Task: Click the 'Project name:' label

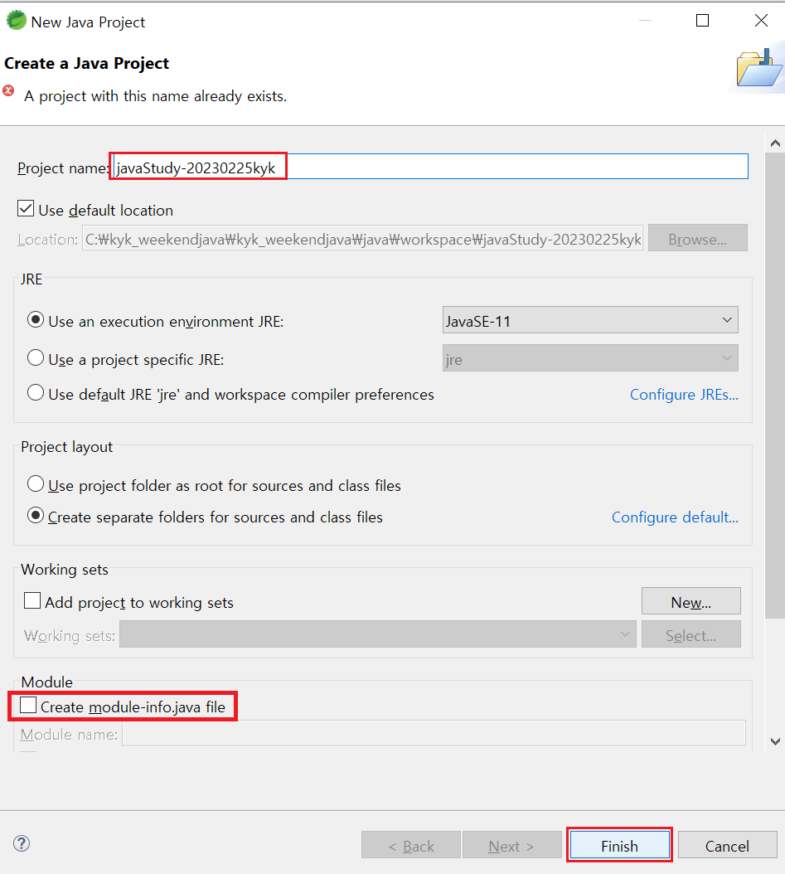Action: tap(63, 168)
